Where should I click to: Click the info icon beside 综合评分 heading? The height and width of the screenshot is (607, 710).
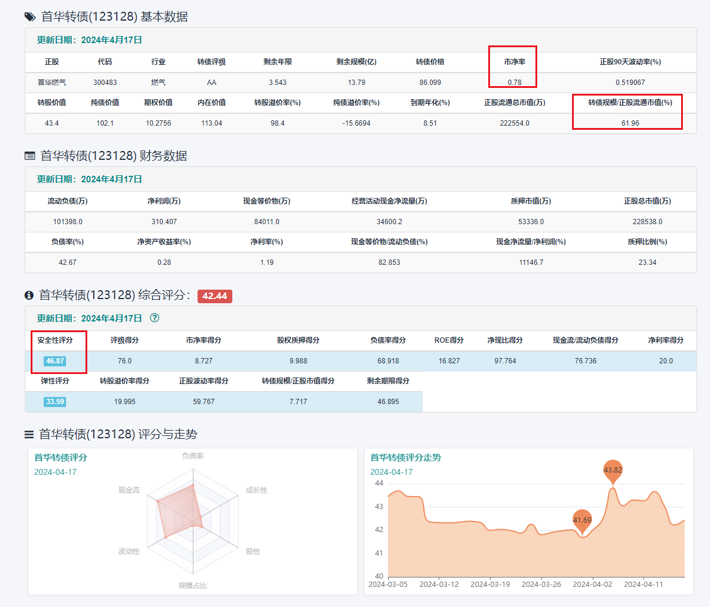click(29, 296)
